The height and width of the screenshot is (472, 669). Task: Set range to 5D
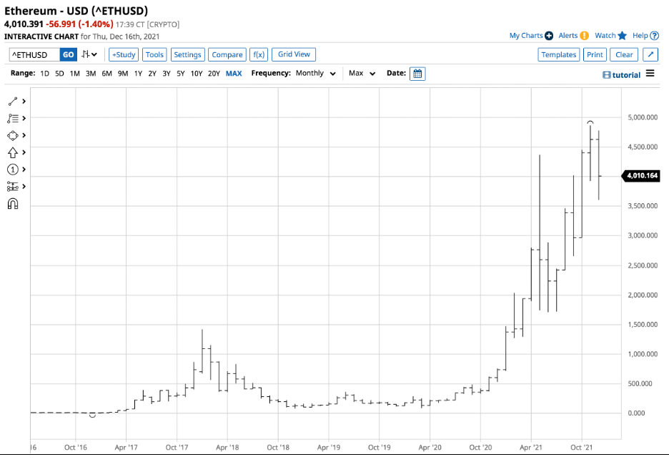[60, 74]
